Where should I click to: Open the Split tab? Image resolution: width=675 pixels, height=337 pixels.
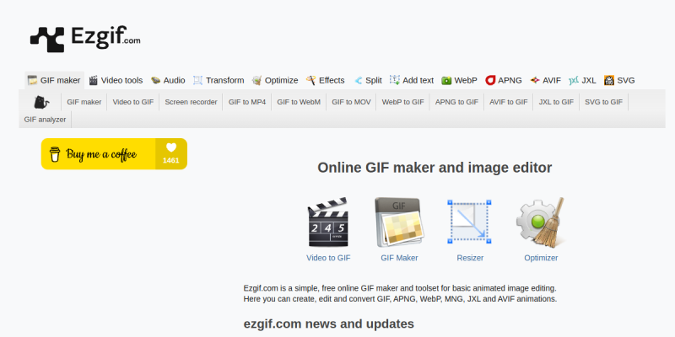point(368,80)
